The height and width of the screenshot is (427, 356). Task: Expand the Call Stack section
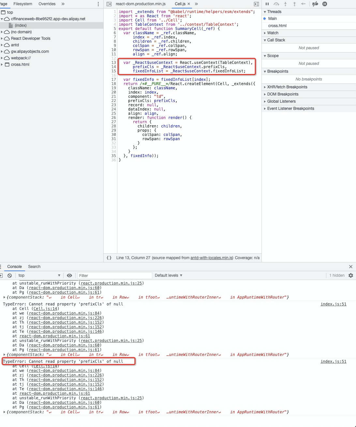(x=276, y=40)
